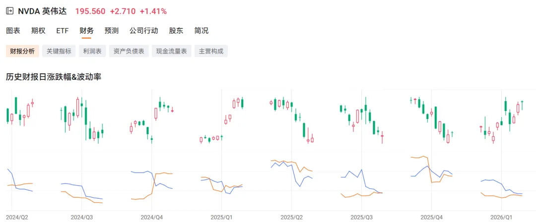Open the 图表 tab
The height and width of the screenshot is (222, 536).
[x=13, y=31]
